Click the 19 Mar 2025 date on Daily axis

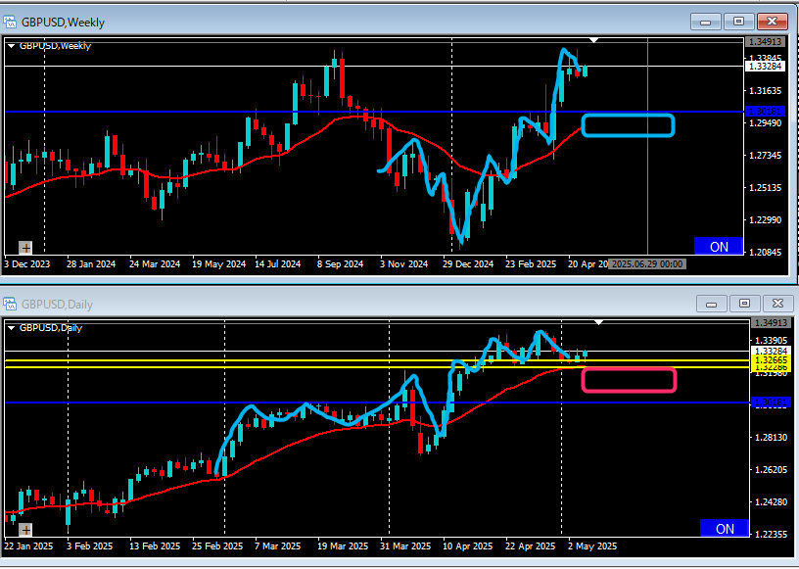pyautogui.click(x=343, y=546)
